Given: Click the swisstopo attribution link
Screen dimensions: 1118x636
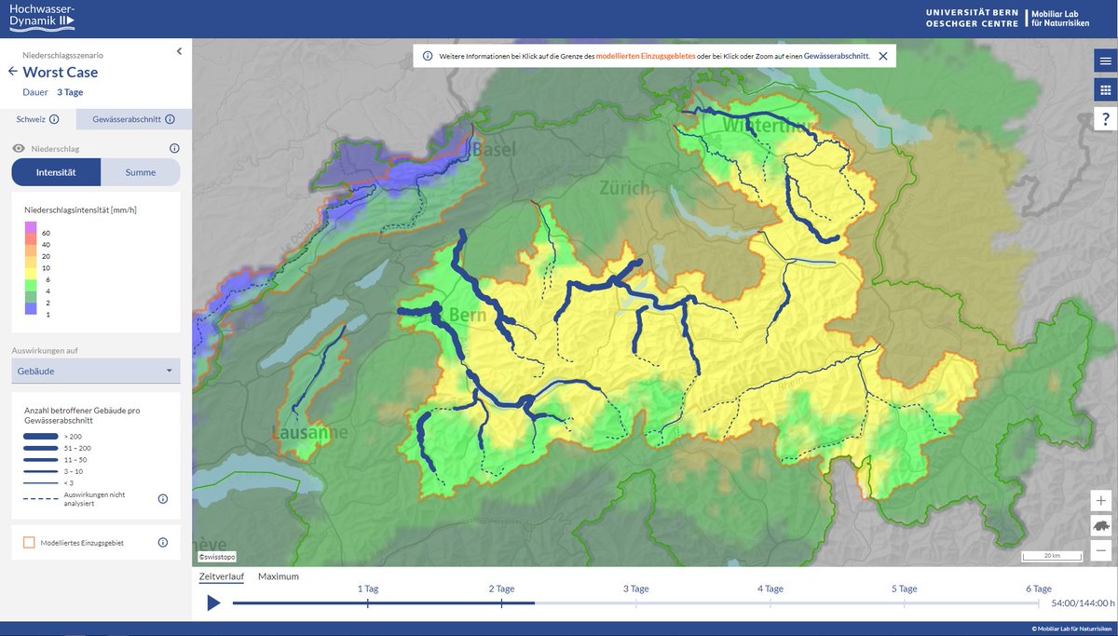Looking at the screenshot, I should click(x=215, y=557).
